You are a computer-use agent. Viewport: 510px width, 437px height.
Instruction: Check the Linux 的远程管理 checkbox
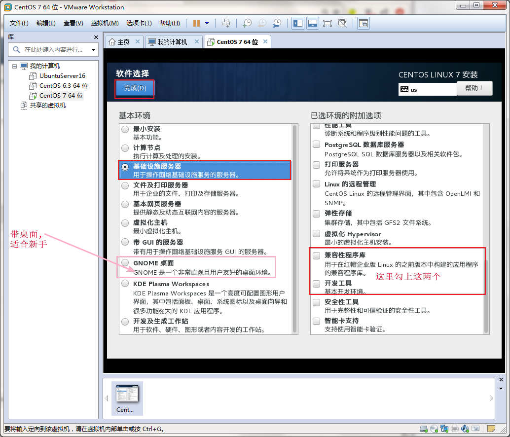[317, 184]
